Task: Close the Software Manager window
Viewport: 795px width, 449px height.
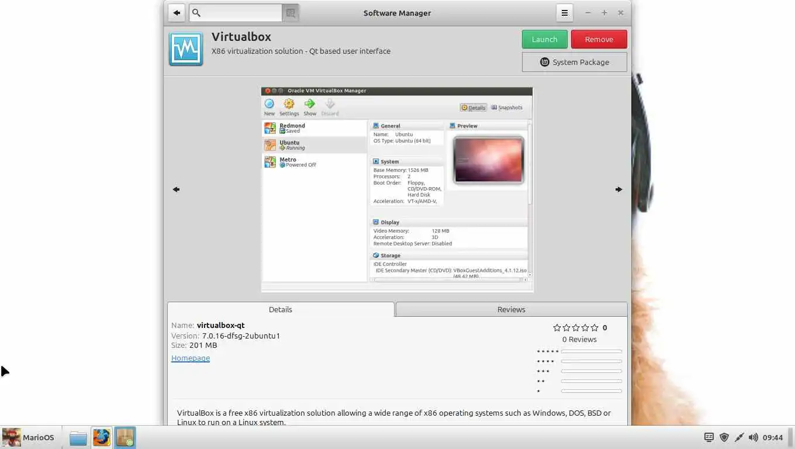Action: [x=621, y=13]
